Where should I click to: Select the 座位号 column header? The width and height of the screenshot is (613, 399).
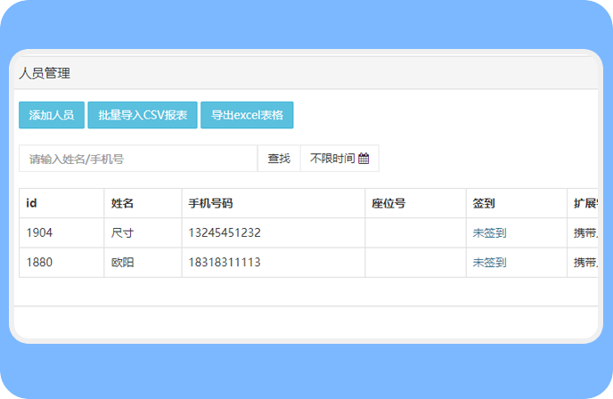pos(415,203)
